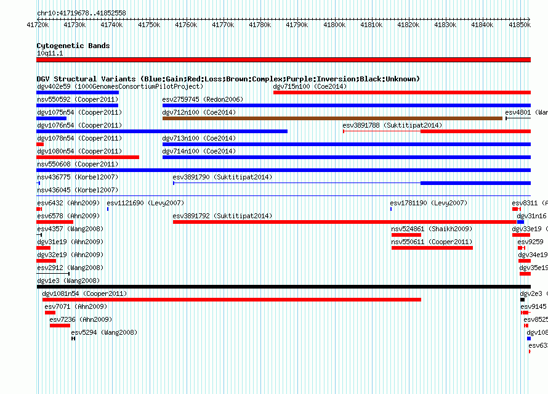
Task: Open the esv9145 variant label
Action: click(x=533, y=306)
